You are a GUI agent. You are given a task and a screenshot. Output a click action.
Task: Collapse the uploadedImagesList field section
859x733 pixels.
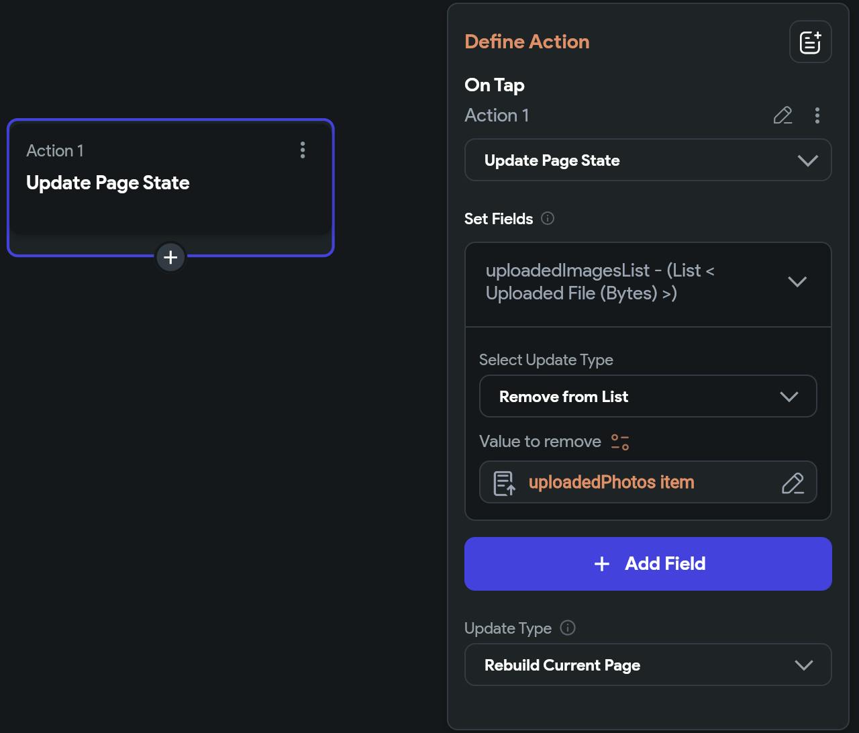(x=797, y=282)
